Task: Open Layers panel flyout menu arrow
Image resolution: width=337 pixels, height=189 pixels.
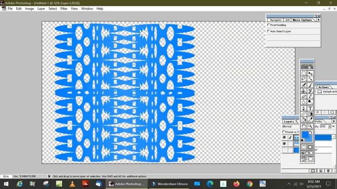Action: point(334,121)
